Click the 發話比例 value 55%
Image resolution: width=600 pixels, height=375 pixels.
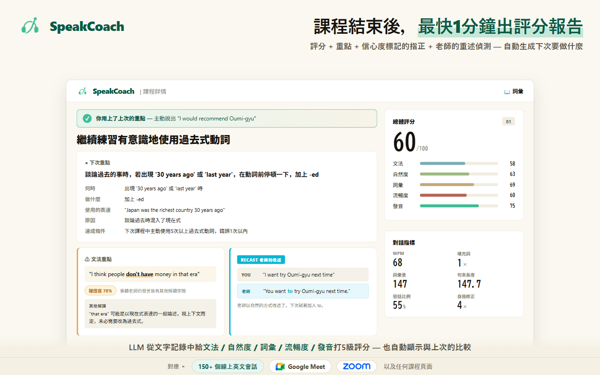point(399,305)
